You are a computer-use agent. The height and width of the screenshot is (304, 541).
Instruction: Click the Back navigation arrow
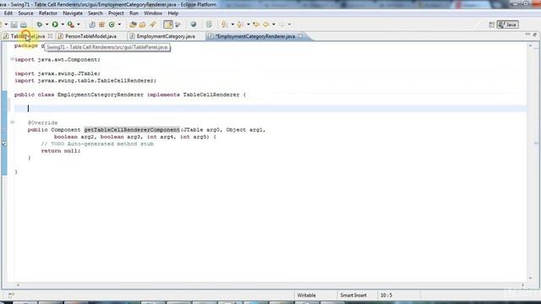click(266, 24)
